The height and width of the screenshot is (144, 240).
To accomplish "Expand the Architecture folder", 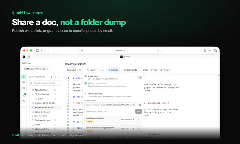I will click(x=33, y=94).
